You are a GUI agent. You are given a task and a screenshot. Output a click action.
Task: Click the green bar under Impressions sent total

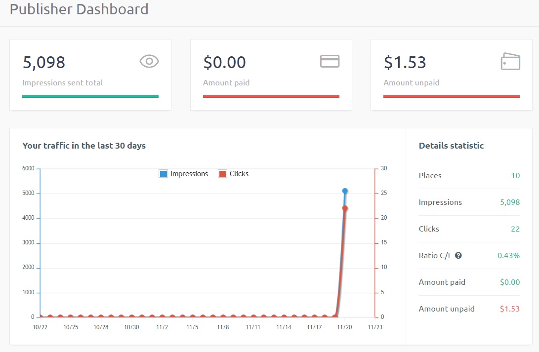[90, 96]
